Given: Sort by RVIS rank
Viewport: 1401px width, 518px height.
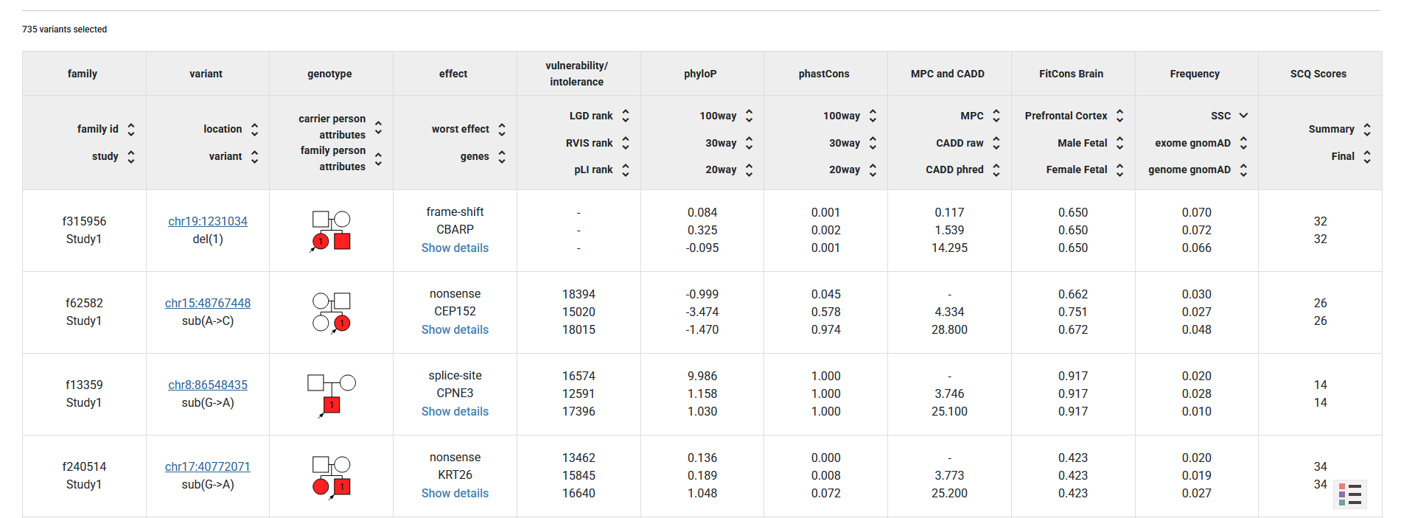Looking at the screenshot, I should tap(626, 143).
